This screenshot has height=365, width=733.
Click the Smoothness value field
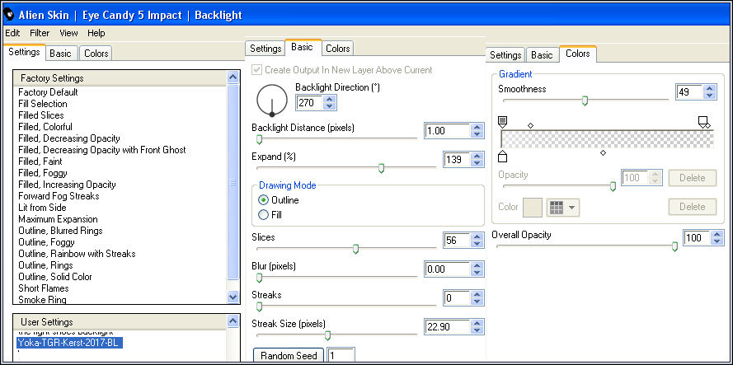689,92
